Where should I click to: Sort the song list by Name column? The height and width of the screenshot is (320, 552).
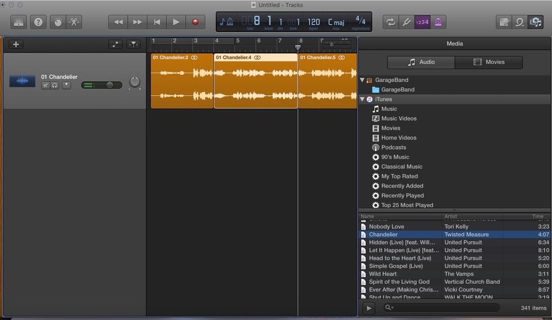coord(400,217)
